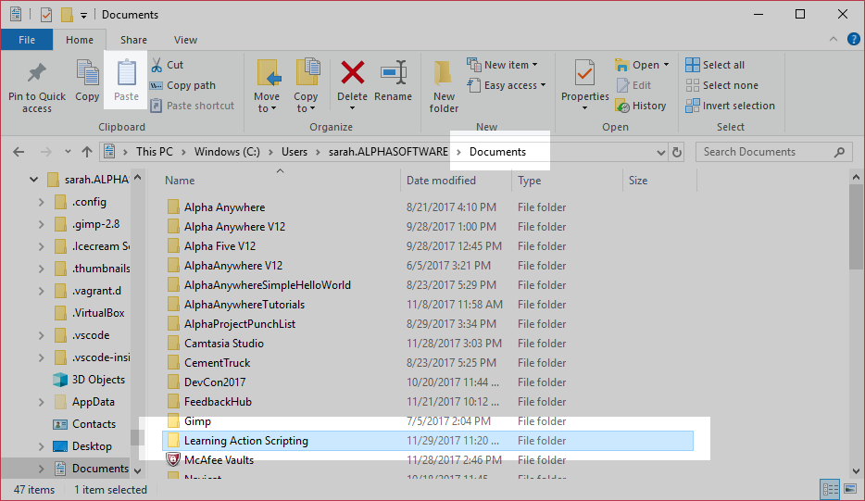Click the Copy to folder icon
This screenshot has width=865, height=501.
pos(307,72)
